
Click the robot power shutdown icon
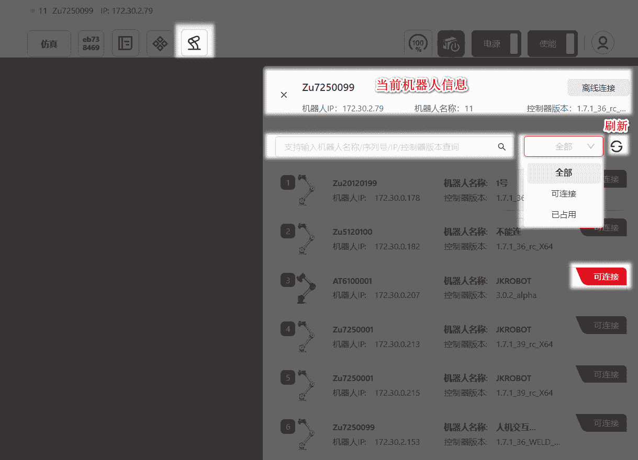pyautogui.click(x=451, y=43)
